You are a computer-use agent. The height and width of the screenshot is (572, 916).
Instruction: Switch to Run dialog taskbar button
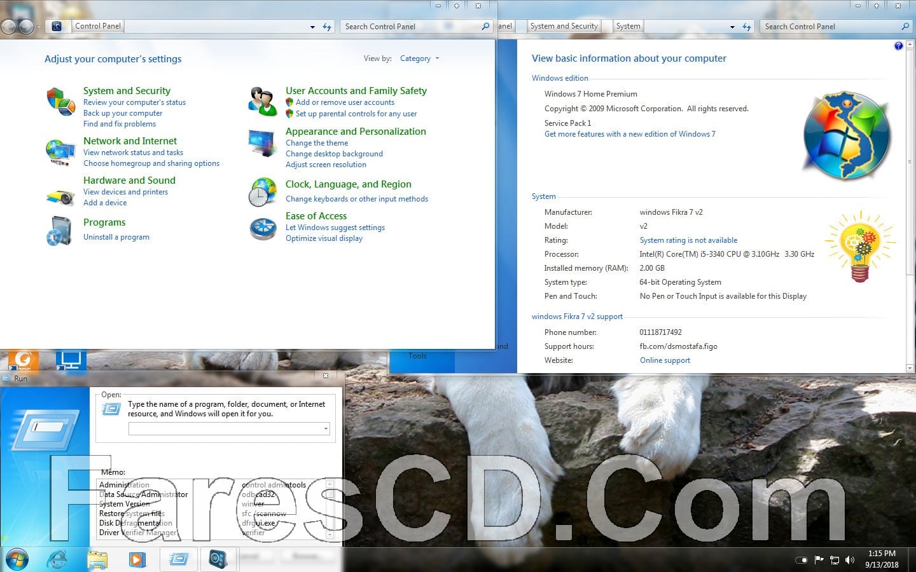179,559
